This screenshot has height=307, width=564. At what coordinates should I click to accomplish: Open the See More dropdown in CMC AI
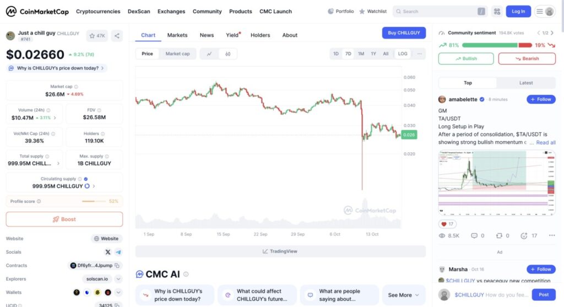click(x=404, y=295)
